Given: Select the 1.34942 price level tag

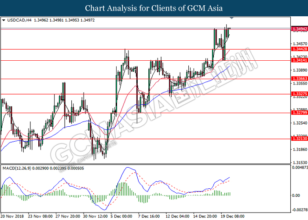Looking at the screenshot, I should 300,29.
